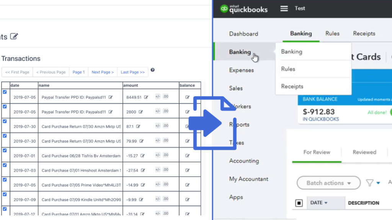Open the hamburger navigation menu icon
This screenshot has width=392, height=220.
click(x=284, y=8)
